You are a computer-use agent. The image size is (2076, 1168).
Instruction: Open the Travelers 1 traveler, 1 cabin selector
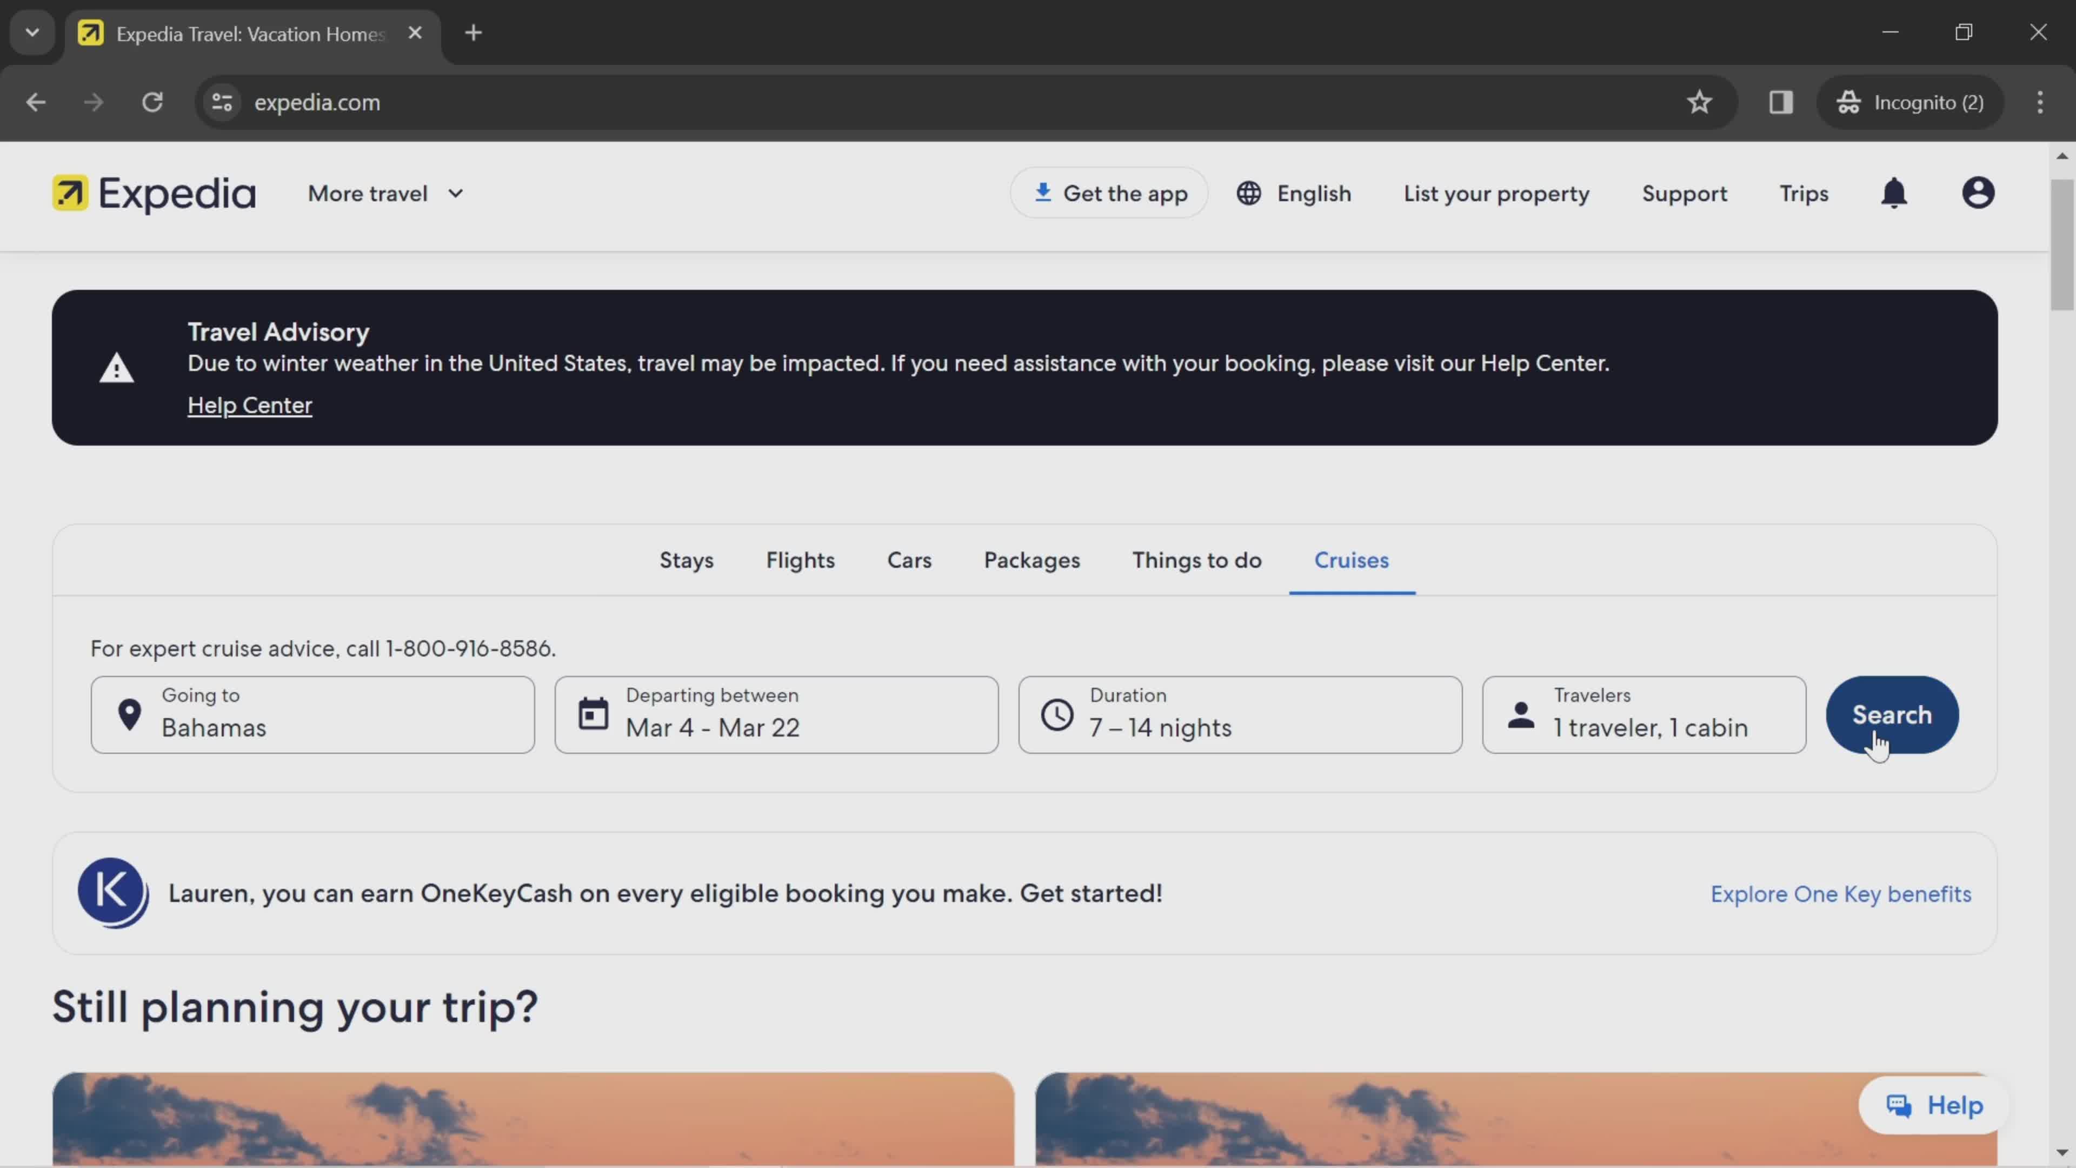point(1644,715)
